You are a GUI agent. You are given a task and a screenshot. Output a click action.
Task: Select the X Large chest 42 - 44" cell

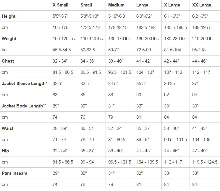[172, 61]
